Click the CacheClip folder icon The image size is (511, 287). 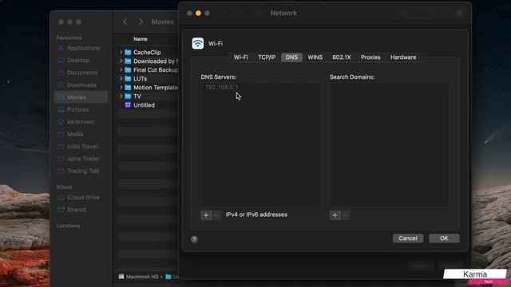point(128,53)
